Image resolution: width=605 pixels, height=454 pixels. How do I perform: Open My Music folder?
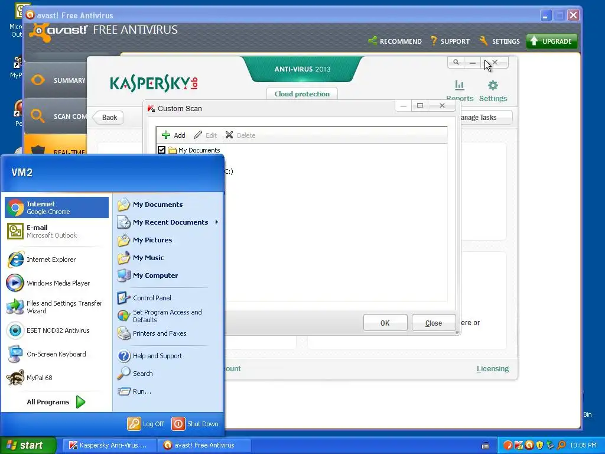tap(168, 258)
